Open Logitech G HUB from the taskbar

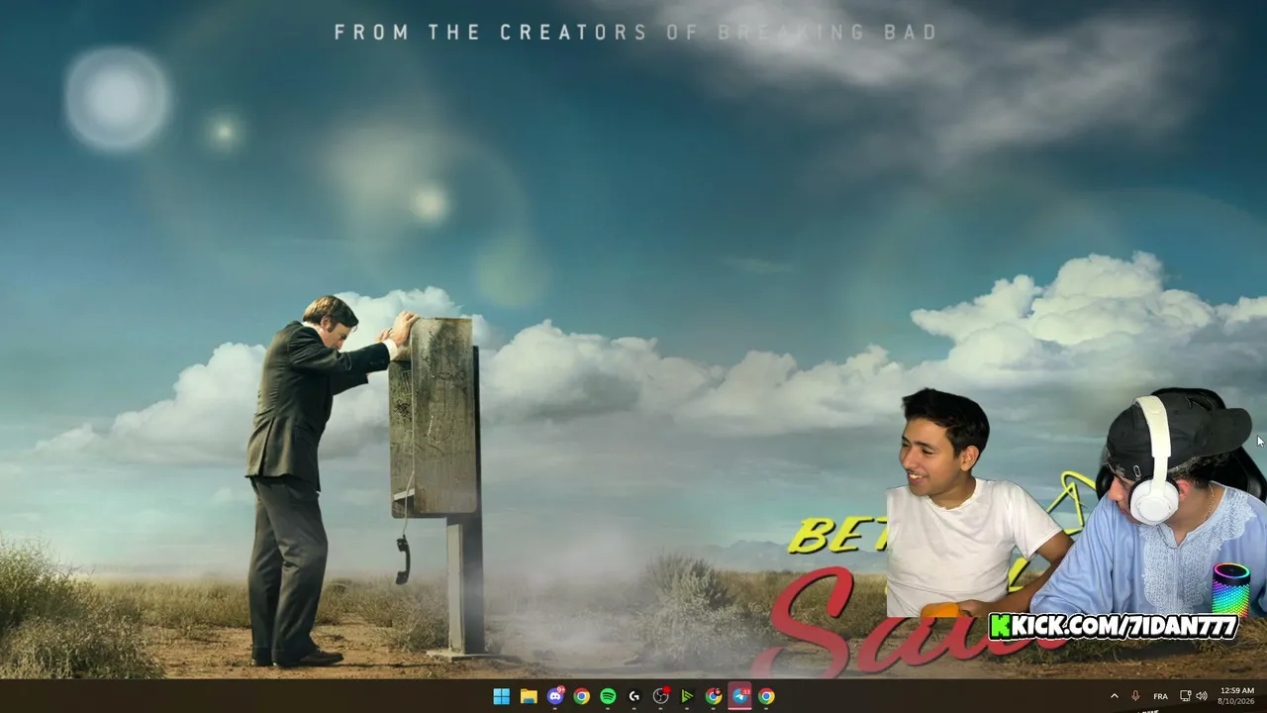click(x=634, y=696)
